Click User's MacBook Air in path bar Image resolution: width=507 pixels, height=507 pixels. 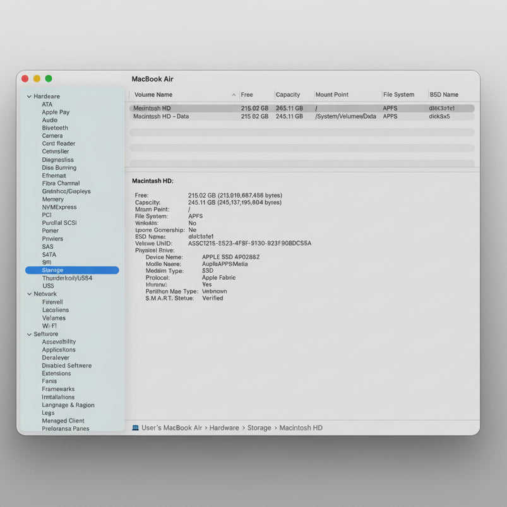click(x=172, y=428)
